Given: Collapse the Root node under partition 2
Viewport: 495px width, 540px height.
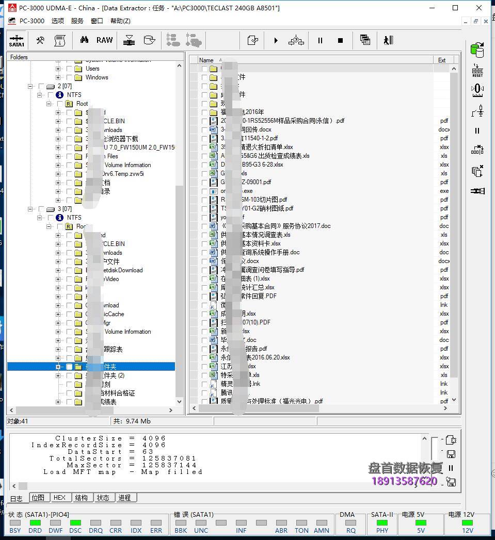Looking at the screenshot, I should (49, 104).
